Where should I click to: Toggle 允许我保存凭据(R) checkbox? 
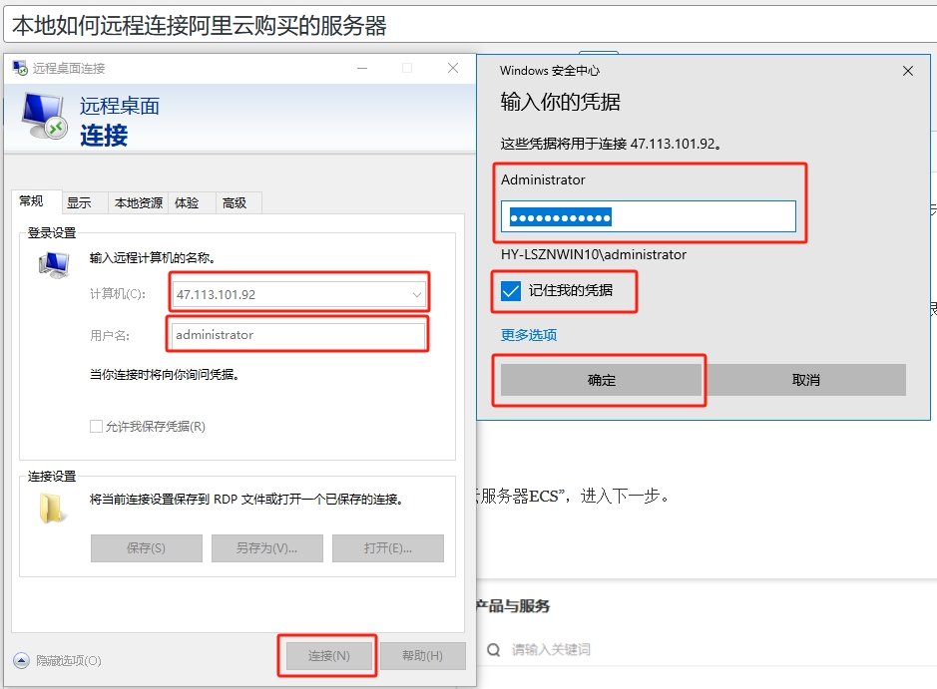96,427
